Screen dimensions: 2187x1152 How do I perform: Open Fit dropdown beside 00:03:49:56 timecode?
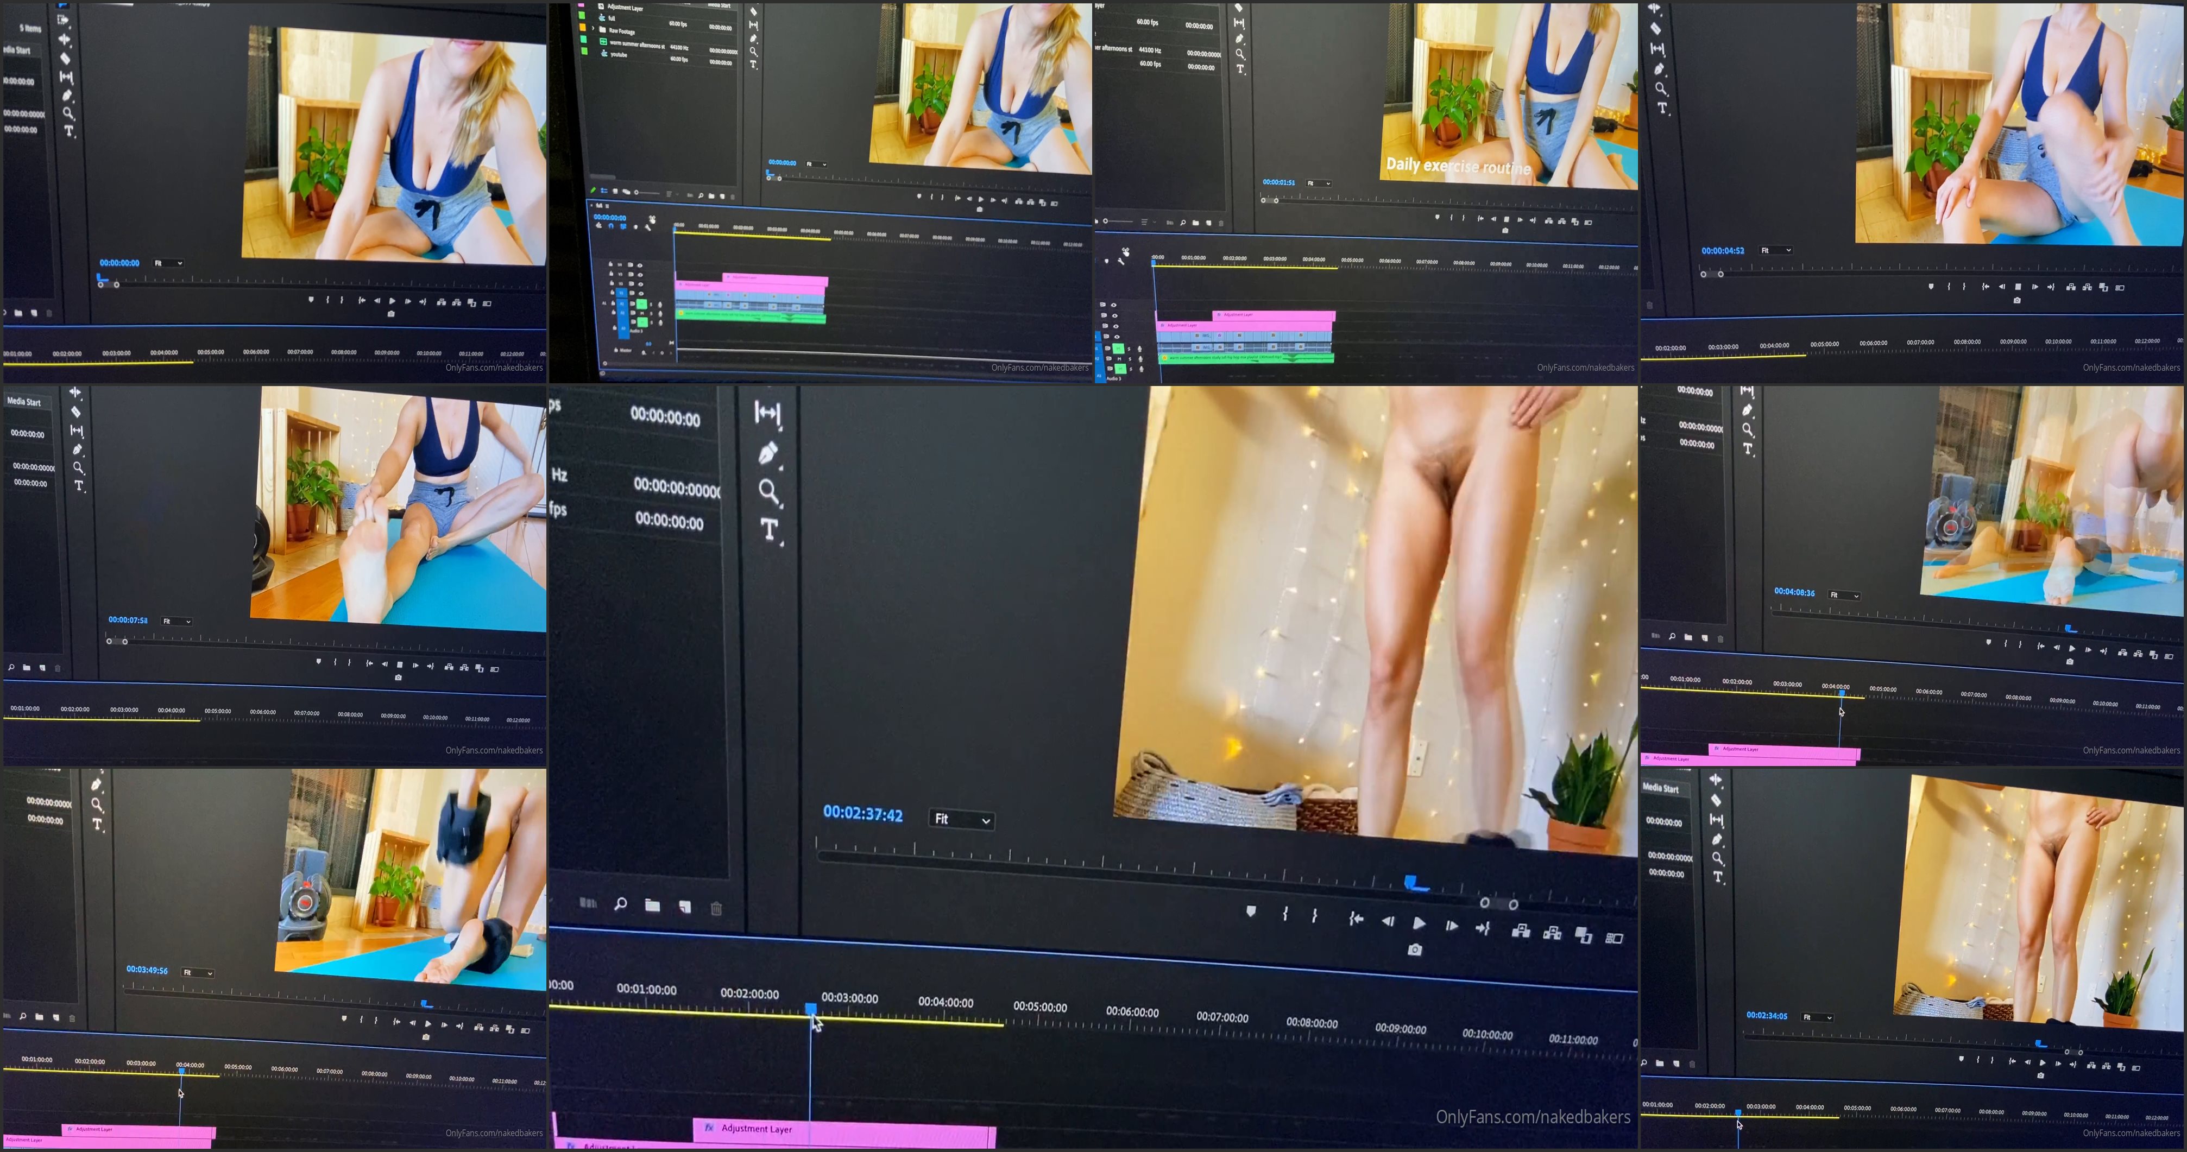coord(198,973)
